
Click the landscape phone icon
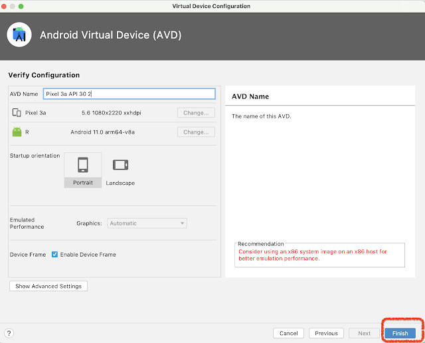[120, 165]
